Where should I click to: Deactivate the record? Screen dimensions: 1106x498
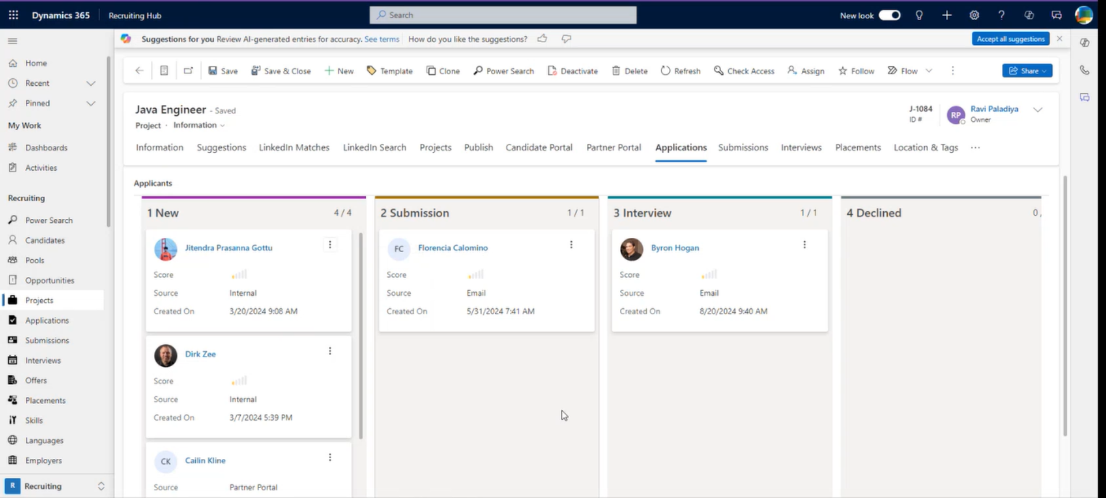[x=573, y=71]
